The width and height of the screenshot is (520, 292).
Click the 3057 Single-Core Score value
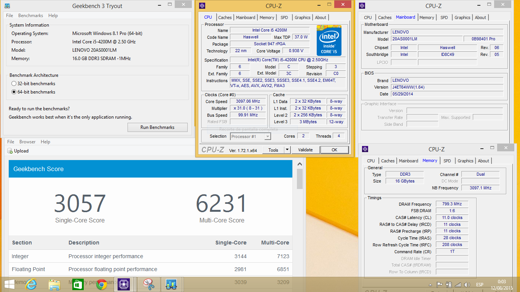click(80, 203)
